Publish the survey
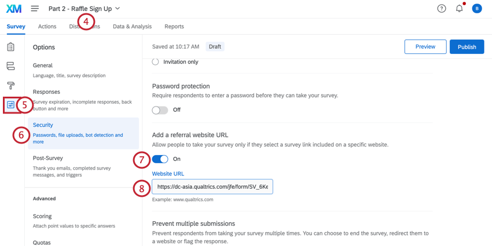This screenshot has width=492, height=246. click(x=467, y=47)
